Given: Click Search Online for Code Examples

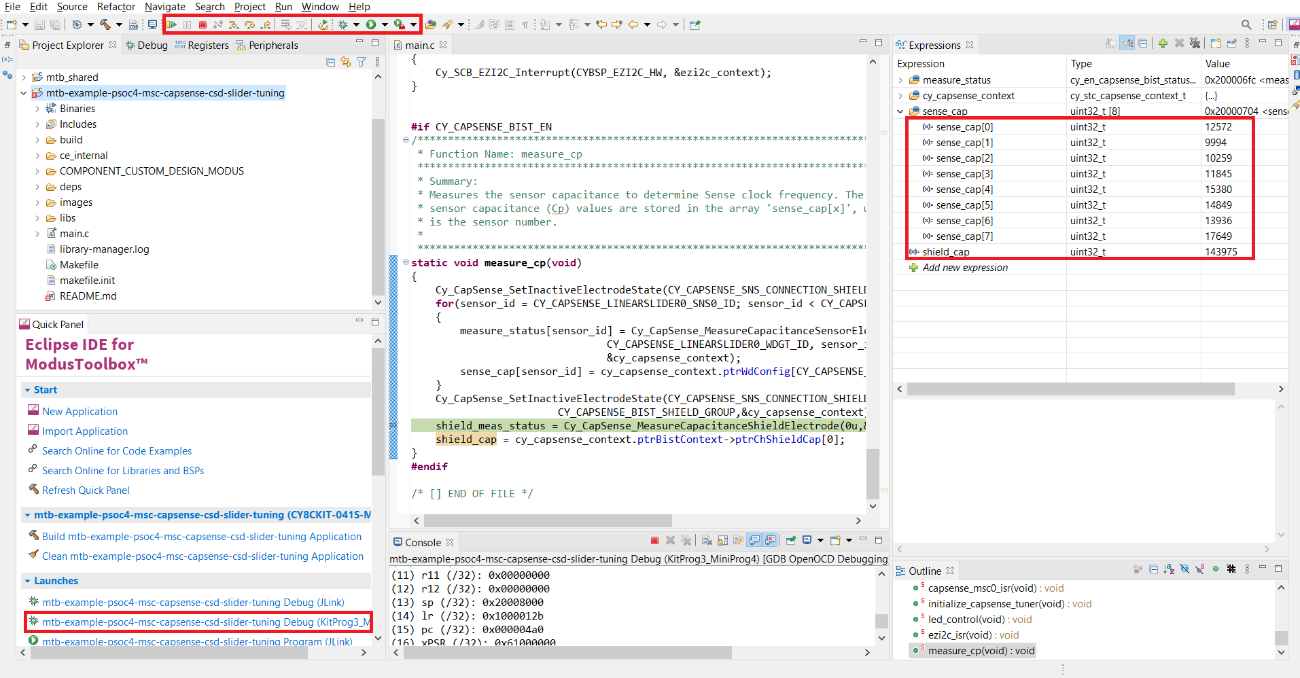Looking at the screenshot, I should point(117,451).
